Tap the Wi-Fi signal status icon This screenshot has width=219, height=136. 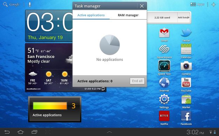pyautogui.click(x=211, y=132)
